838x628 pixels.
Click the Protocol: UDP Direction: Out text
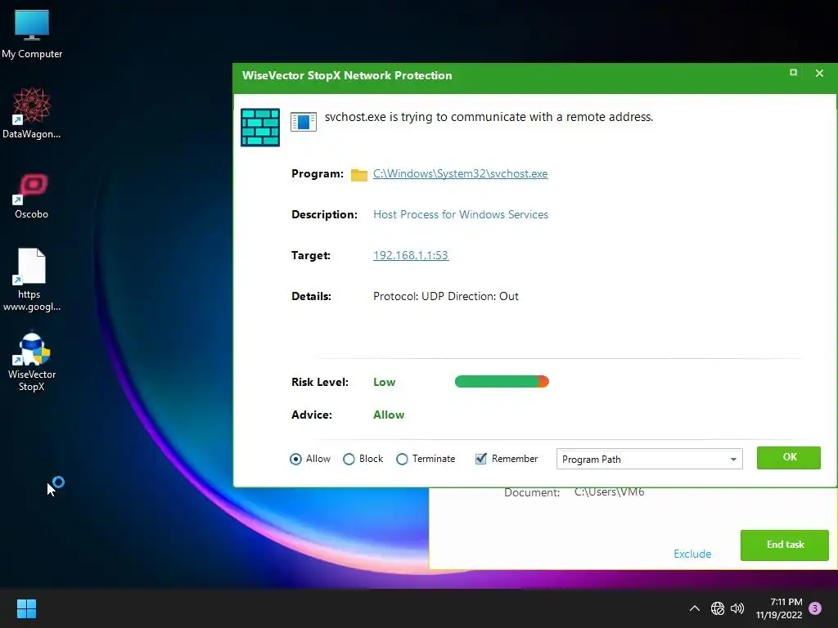click(x=446, y=296)
